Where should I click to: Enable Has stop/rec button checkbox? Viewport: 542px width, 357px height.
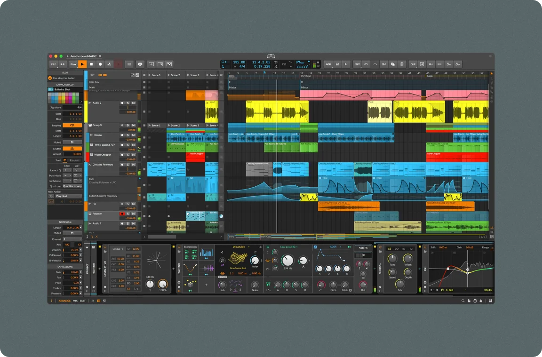pos(50,78)
